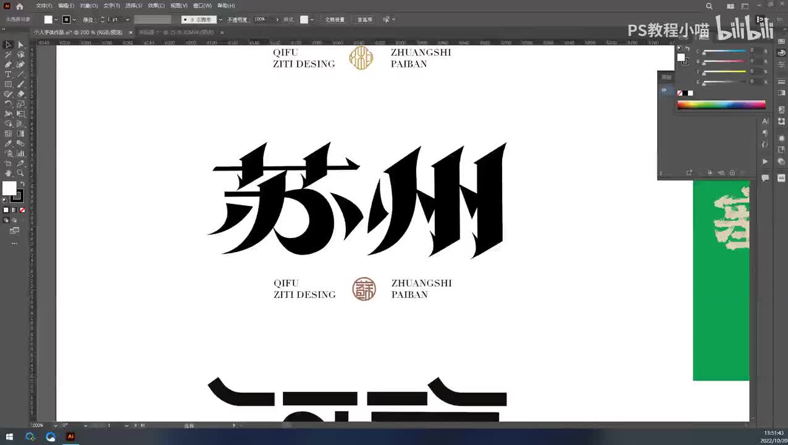Select the Shaper tool
Screen dimensions: 788x445
(8, 94)
